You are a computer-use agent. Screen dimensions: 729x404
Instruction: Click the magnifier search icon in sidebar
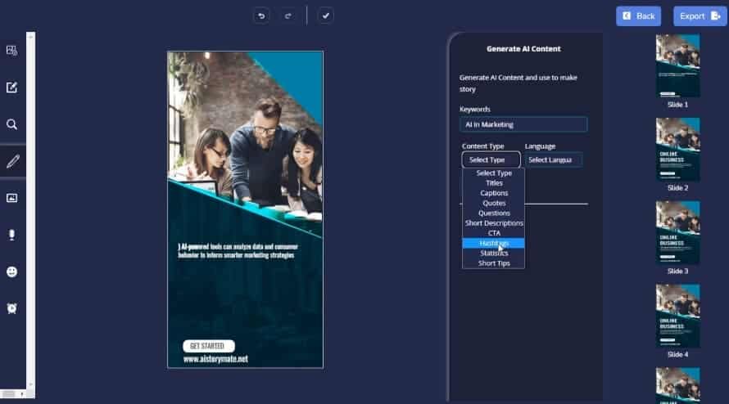12,124
